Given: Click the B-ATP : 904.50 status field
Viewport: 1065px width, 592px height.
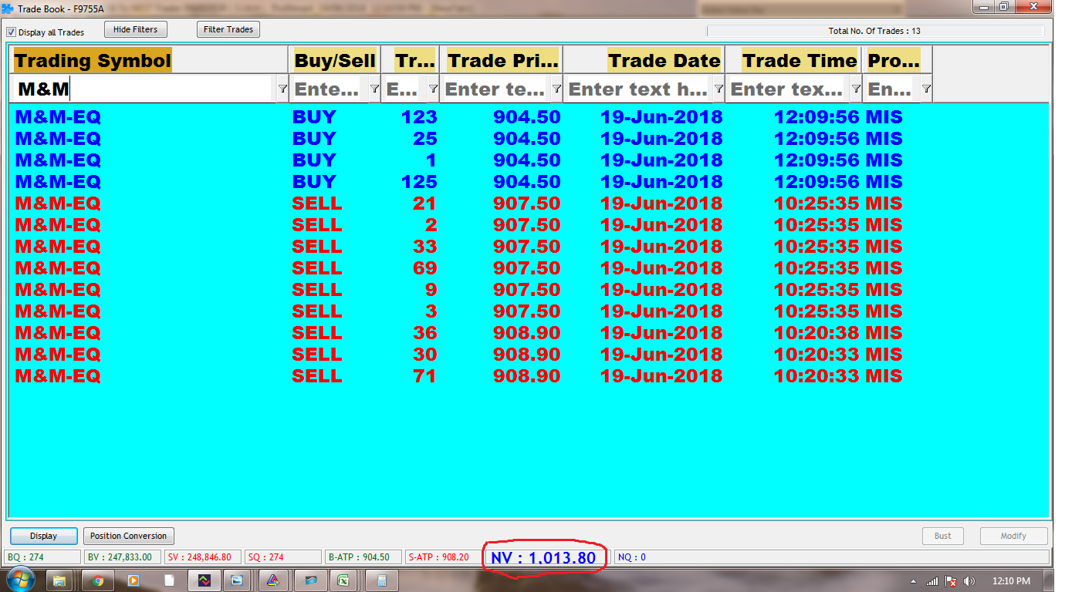Looking at the screenshot, I should [363, 557].
